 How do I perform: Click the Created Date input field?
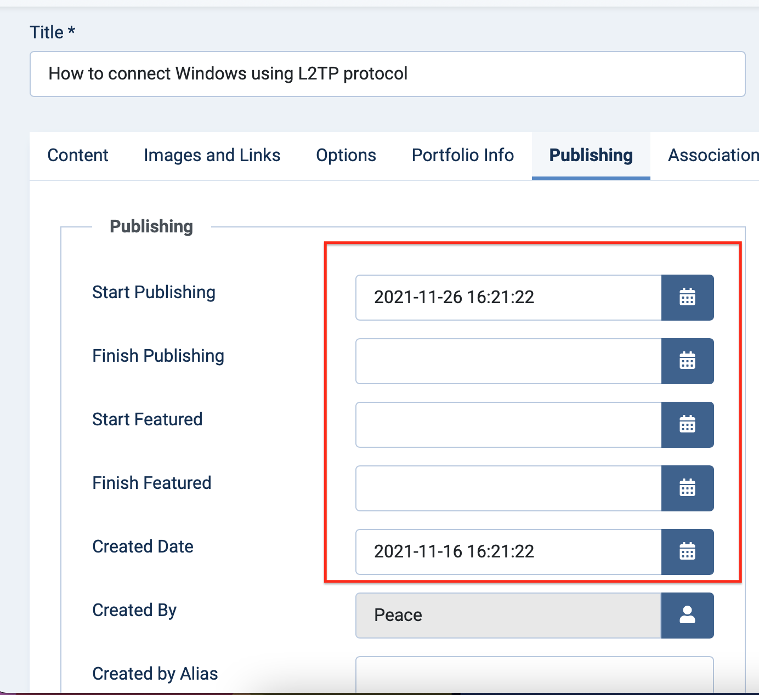pyautogui.click(x=509, y=552)
